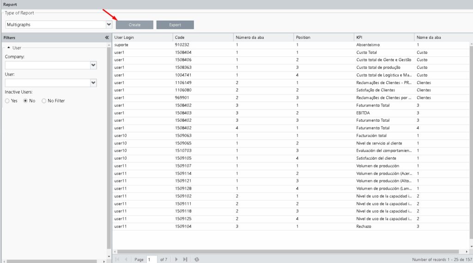The height and width of the screenshot is (263, 473).
Task: Refresh the report grid
Action: pos(197,260)
